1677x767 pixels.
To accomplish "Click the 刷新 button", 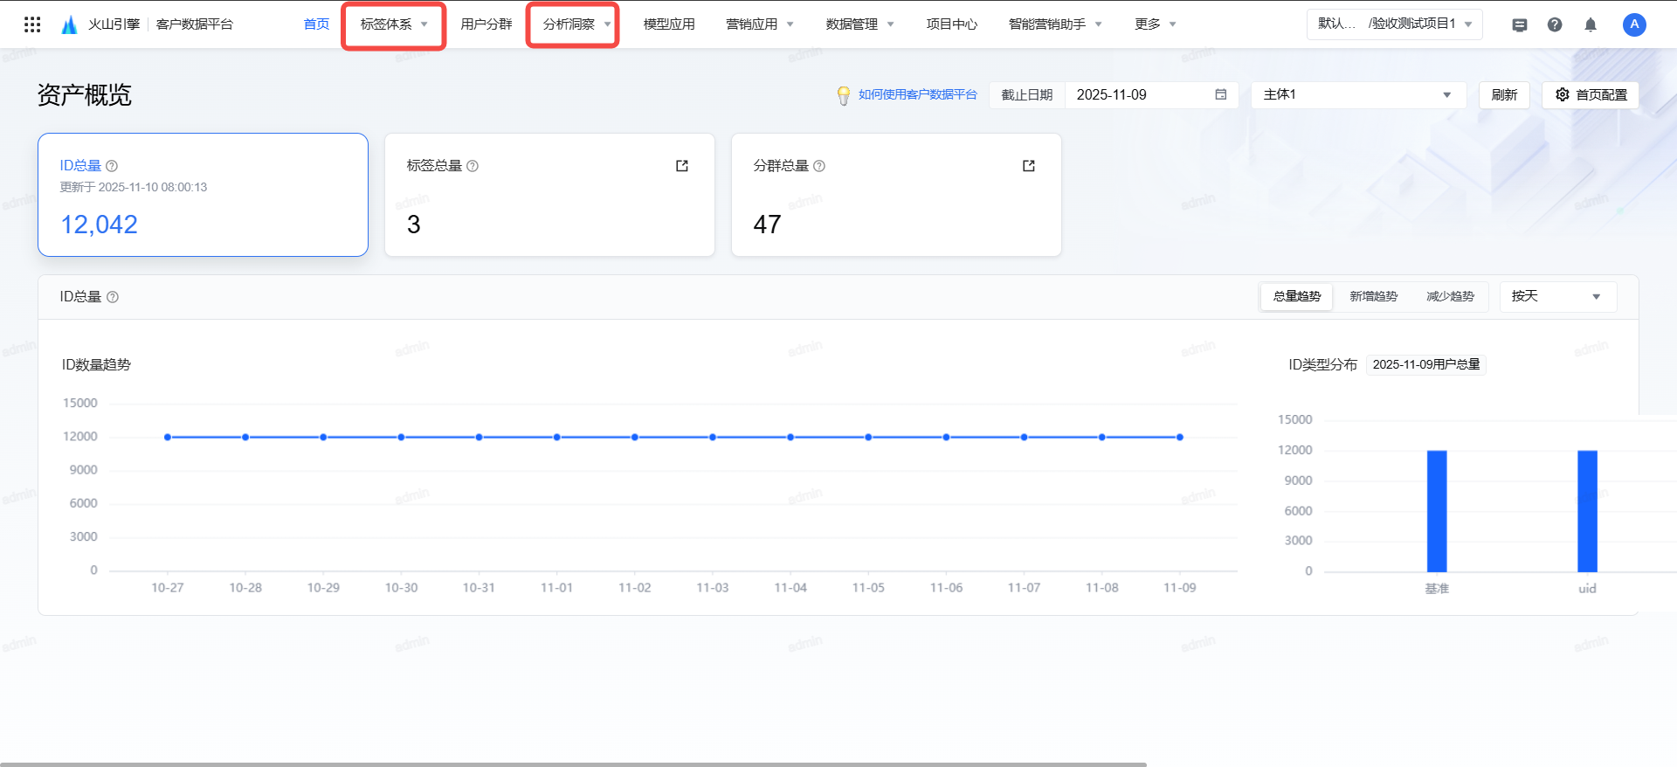I will [1504, 94].
